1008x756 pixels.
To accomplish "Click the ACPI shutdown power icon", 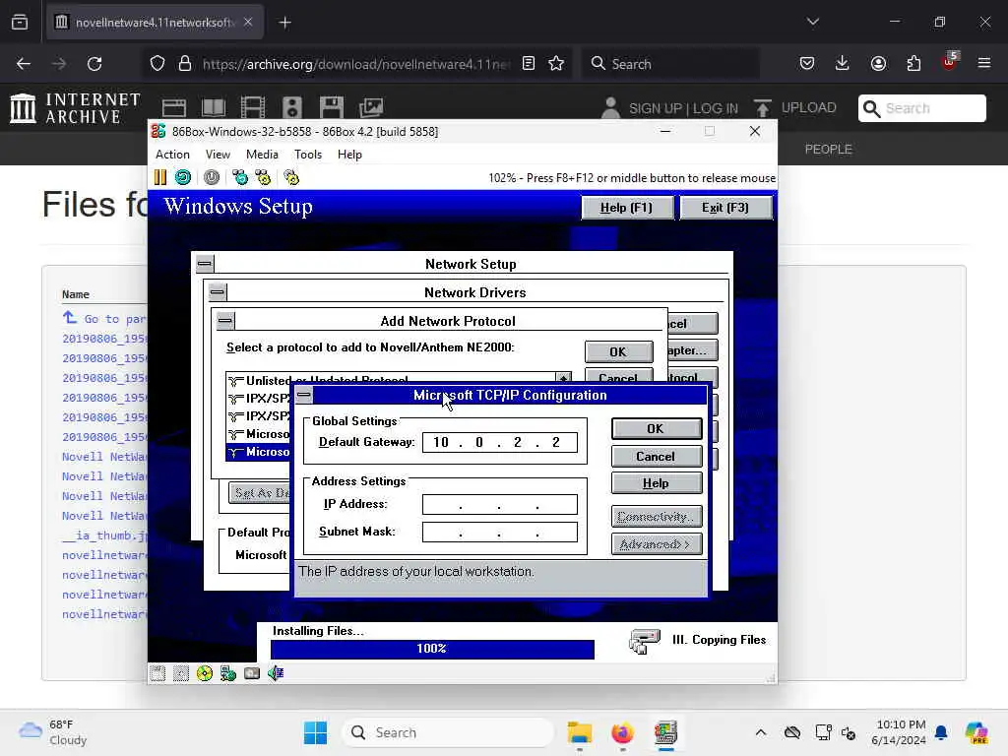I will pos(212,177).
